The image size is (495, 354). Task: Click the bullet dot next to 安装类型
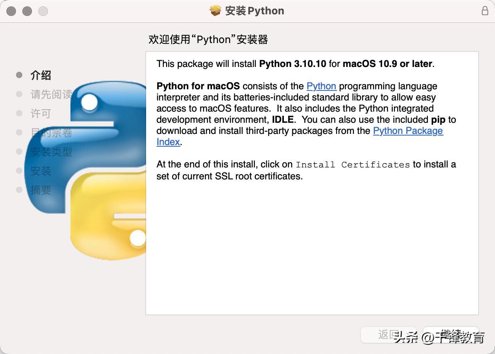(x=19, y=151)
